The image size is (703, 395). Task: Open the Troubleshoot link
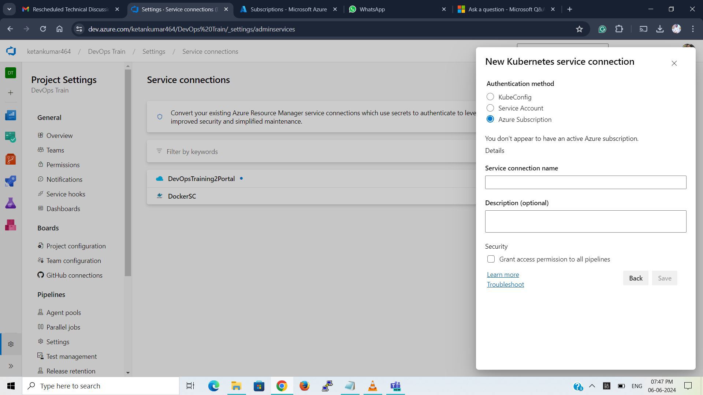[505, 285]
